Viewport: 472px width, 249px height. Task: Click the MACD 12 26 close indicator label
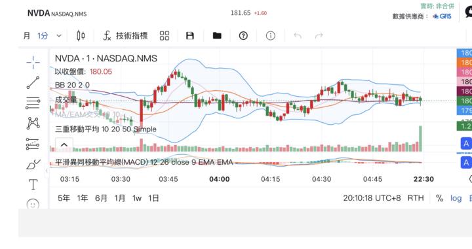pos(144,162)
